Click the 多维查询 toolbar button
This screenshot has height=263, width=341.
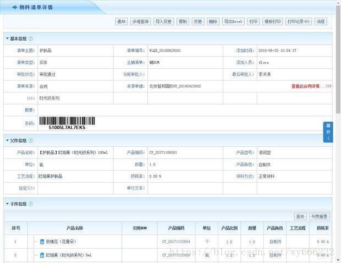140,21
